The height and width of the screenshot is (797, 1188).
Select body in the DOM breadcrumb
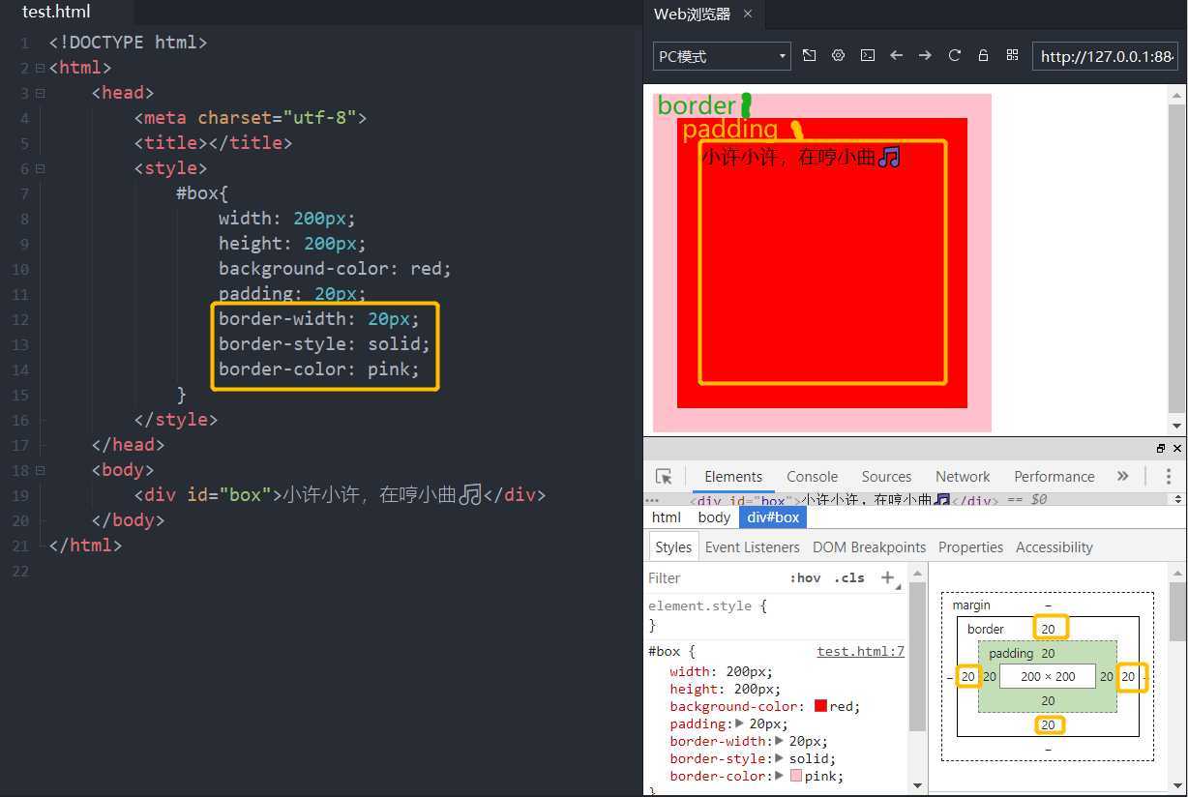[x=714, y=517]
